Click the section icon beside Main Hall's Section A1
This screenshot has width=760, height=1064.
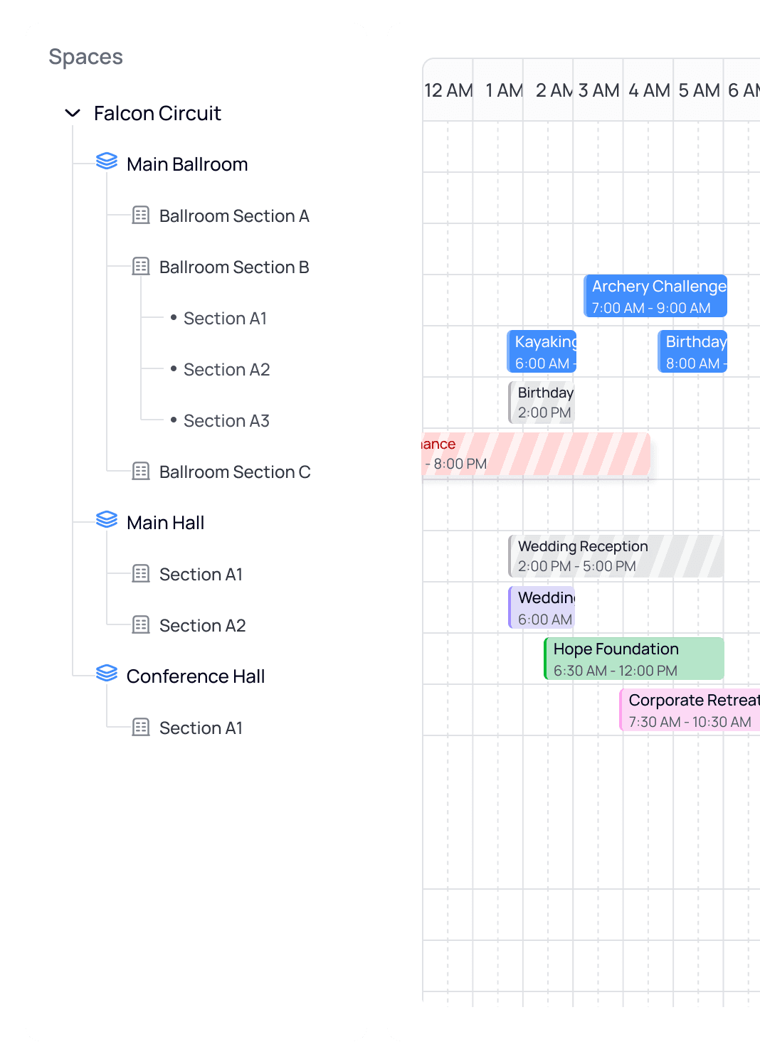[x=140, y=574]
